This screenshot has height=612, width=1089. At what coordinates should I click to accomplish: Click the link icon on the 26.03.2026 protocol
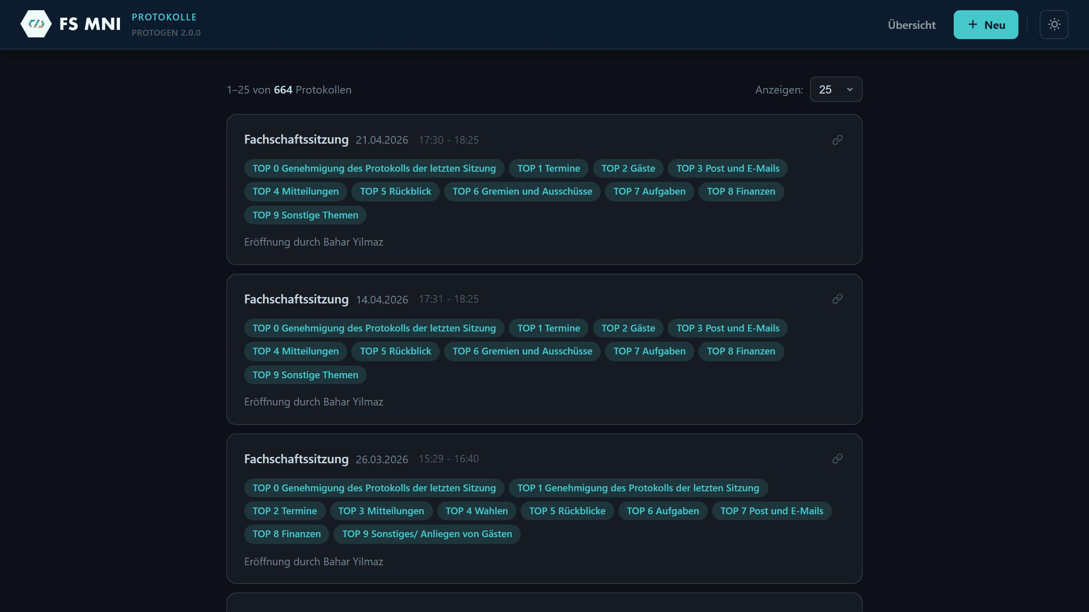pyautogui.click(x=837, y=458)
